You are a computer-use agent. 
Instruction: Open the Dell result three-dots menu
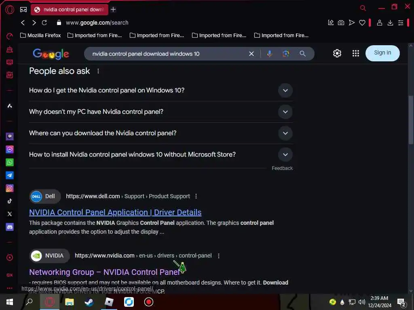tap(196, 197)
